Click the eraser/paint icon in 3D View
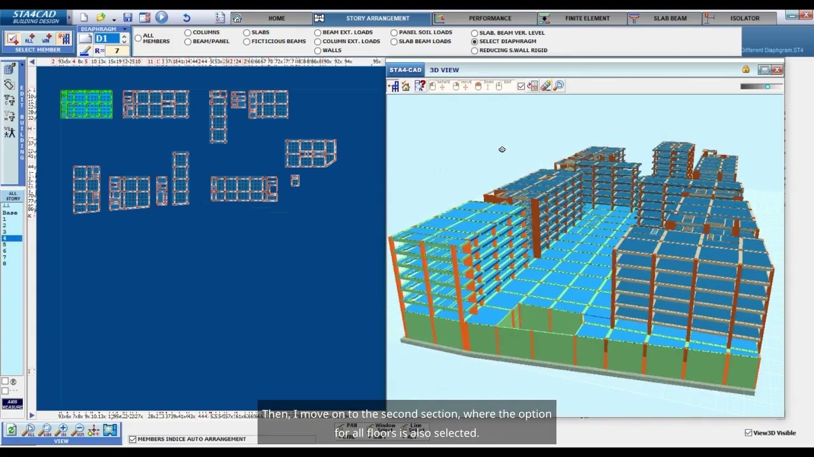Viewport: 814px width, 457px height. 546,86
